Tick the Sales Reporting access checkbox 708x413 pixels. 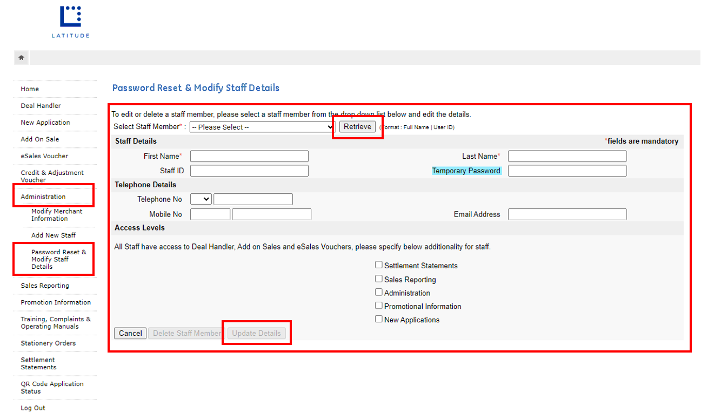(x=379, y=279)
